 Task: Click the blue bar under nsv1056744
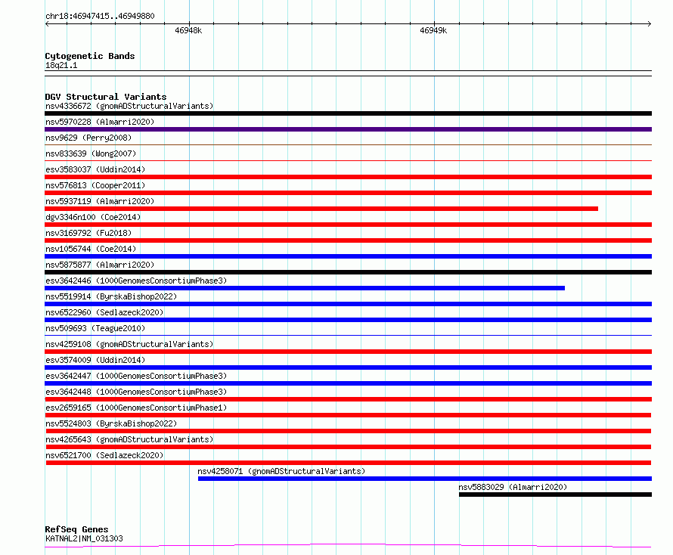point(348,256)
